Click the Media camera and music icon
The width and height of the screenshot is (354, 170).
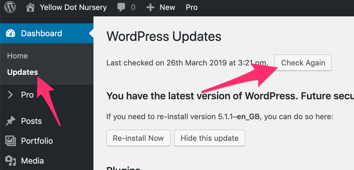click(11, 161)
